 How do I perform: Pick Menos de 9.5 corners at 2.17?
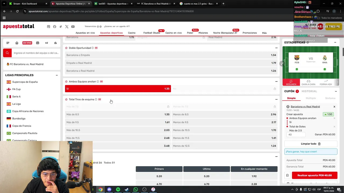coord(225,122)
